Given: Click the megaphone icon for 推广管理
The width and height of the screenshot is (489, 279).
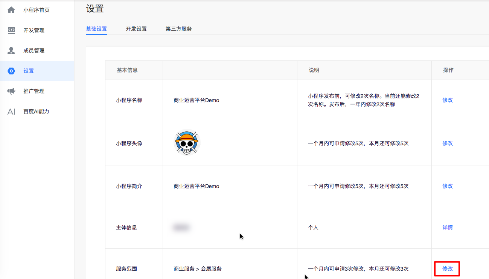Looking at the screenshot, I should (11, 91).
